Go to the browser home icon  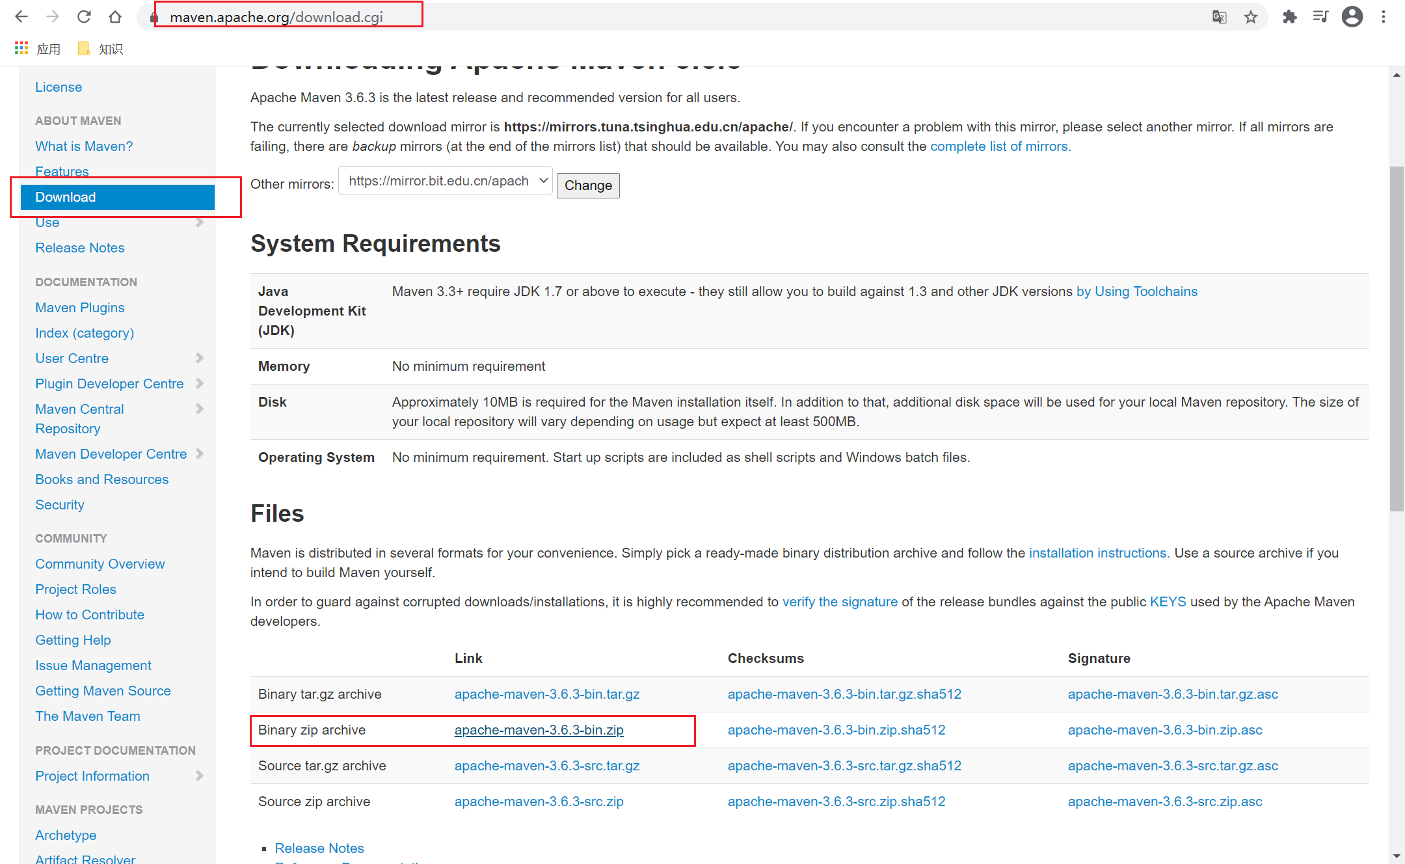[x=115, y=17]
